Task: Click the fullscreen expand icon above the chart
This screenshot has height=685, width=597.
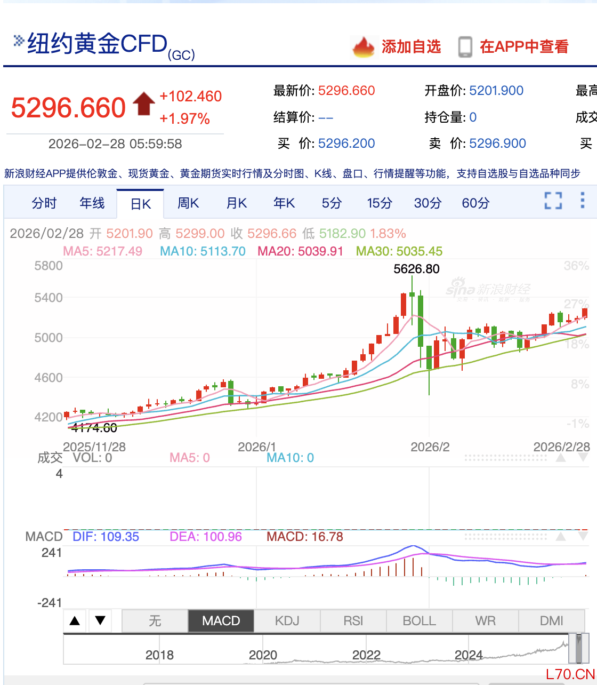Action: (553, 202)
